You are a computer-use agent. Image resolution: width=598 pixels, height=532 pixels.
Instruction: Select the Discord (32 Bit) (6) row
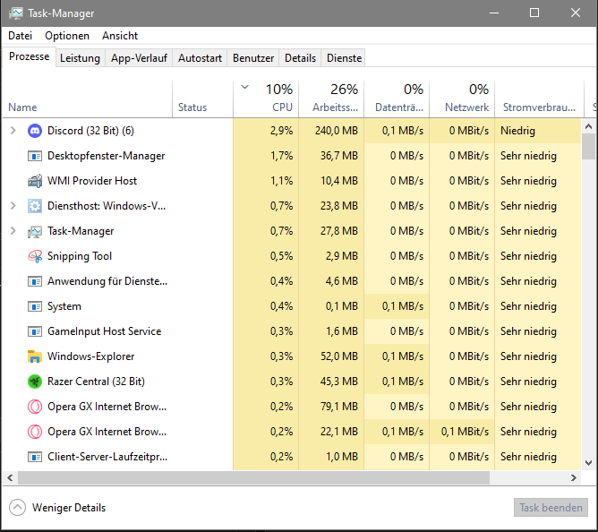pyautogui.click(x=292, y=131)
